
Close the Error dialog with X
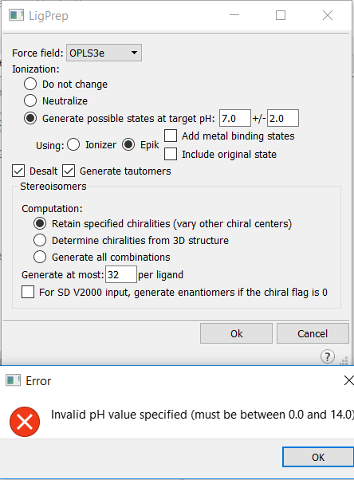pyautogui.click(x=348, y=381)
